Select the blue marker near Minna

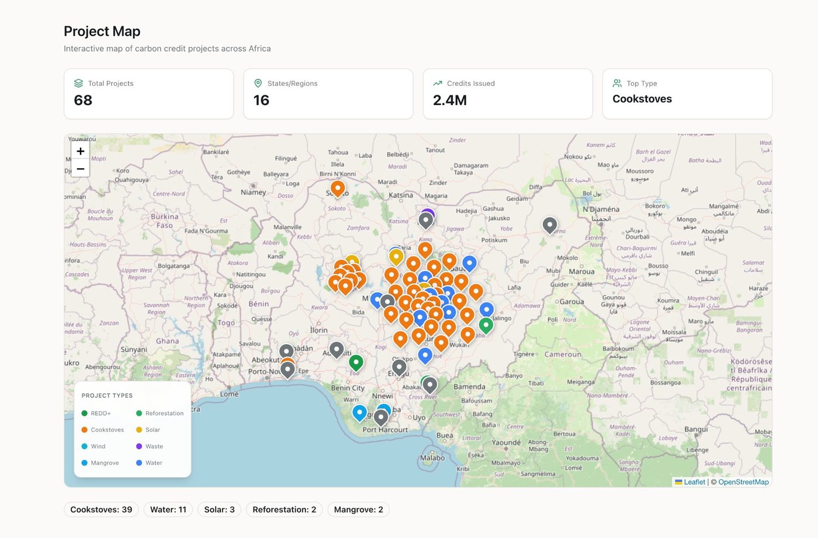point(376,300)
